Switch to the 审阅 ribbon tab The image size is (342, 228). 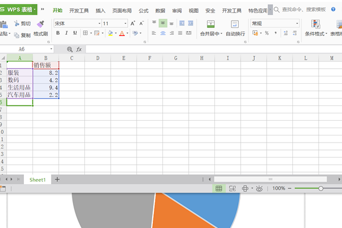coord(177,10)
